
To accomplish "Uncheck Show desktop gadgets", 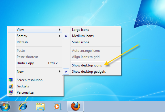I will click(92, 72).
